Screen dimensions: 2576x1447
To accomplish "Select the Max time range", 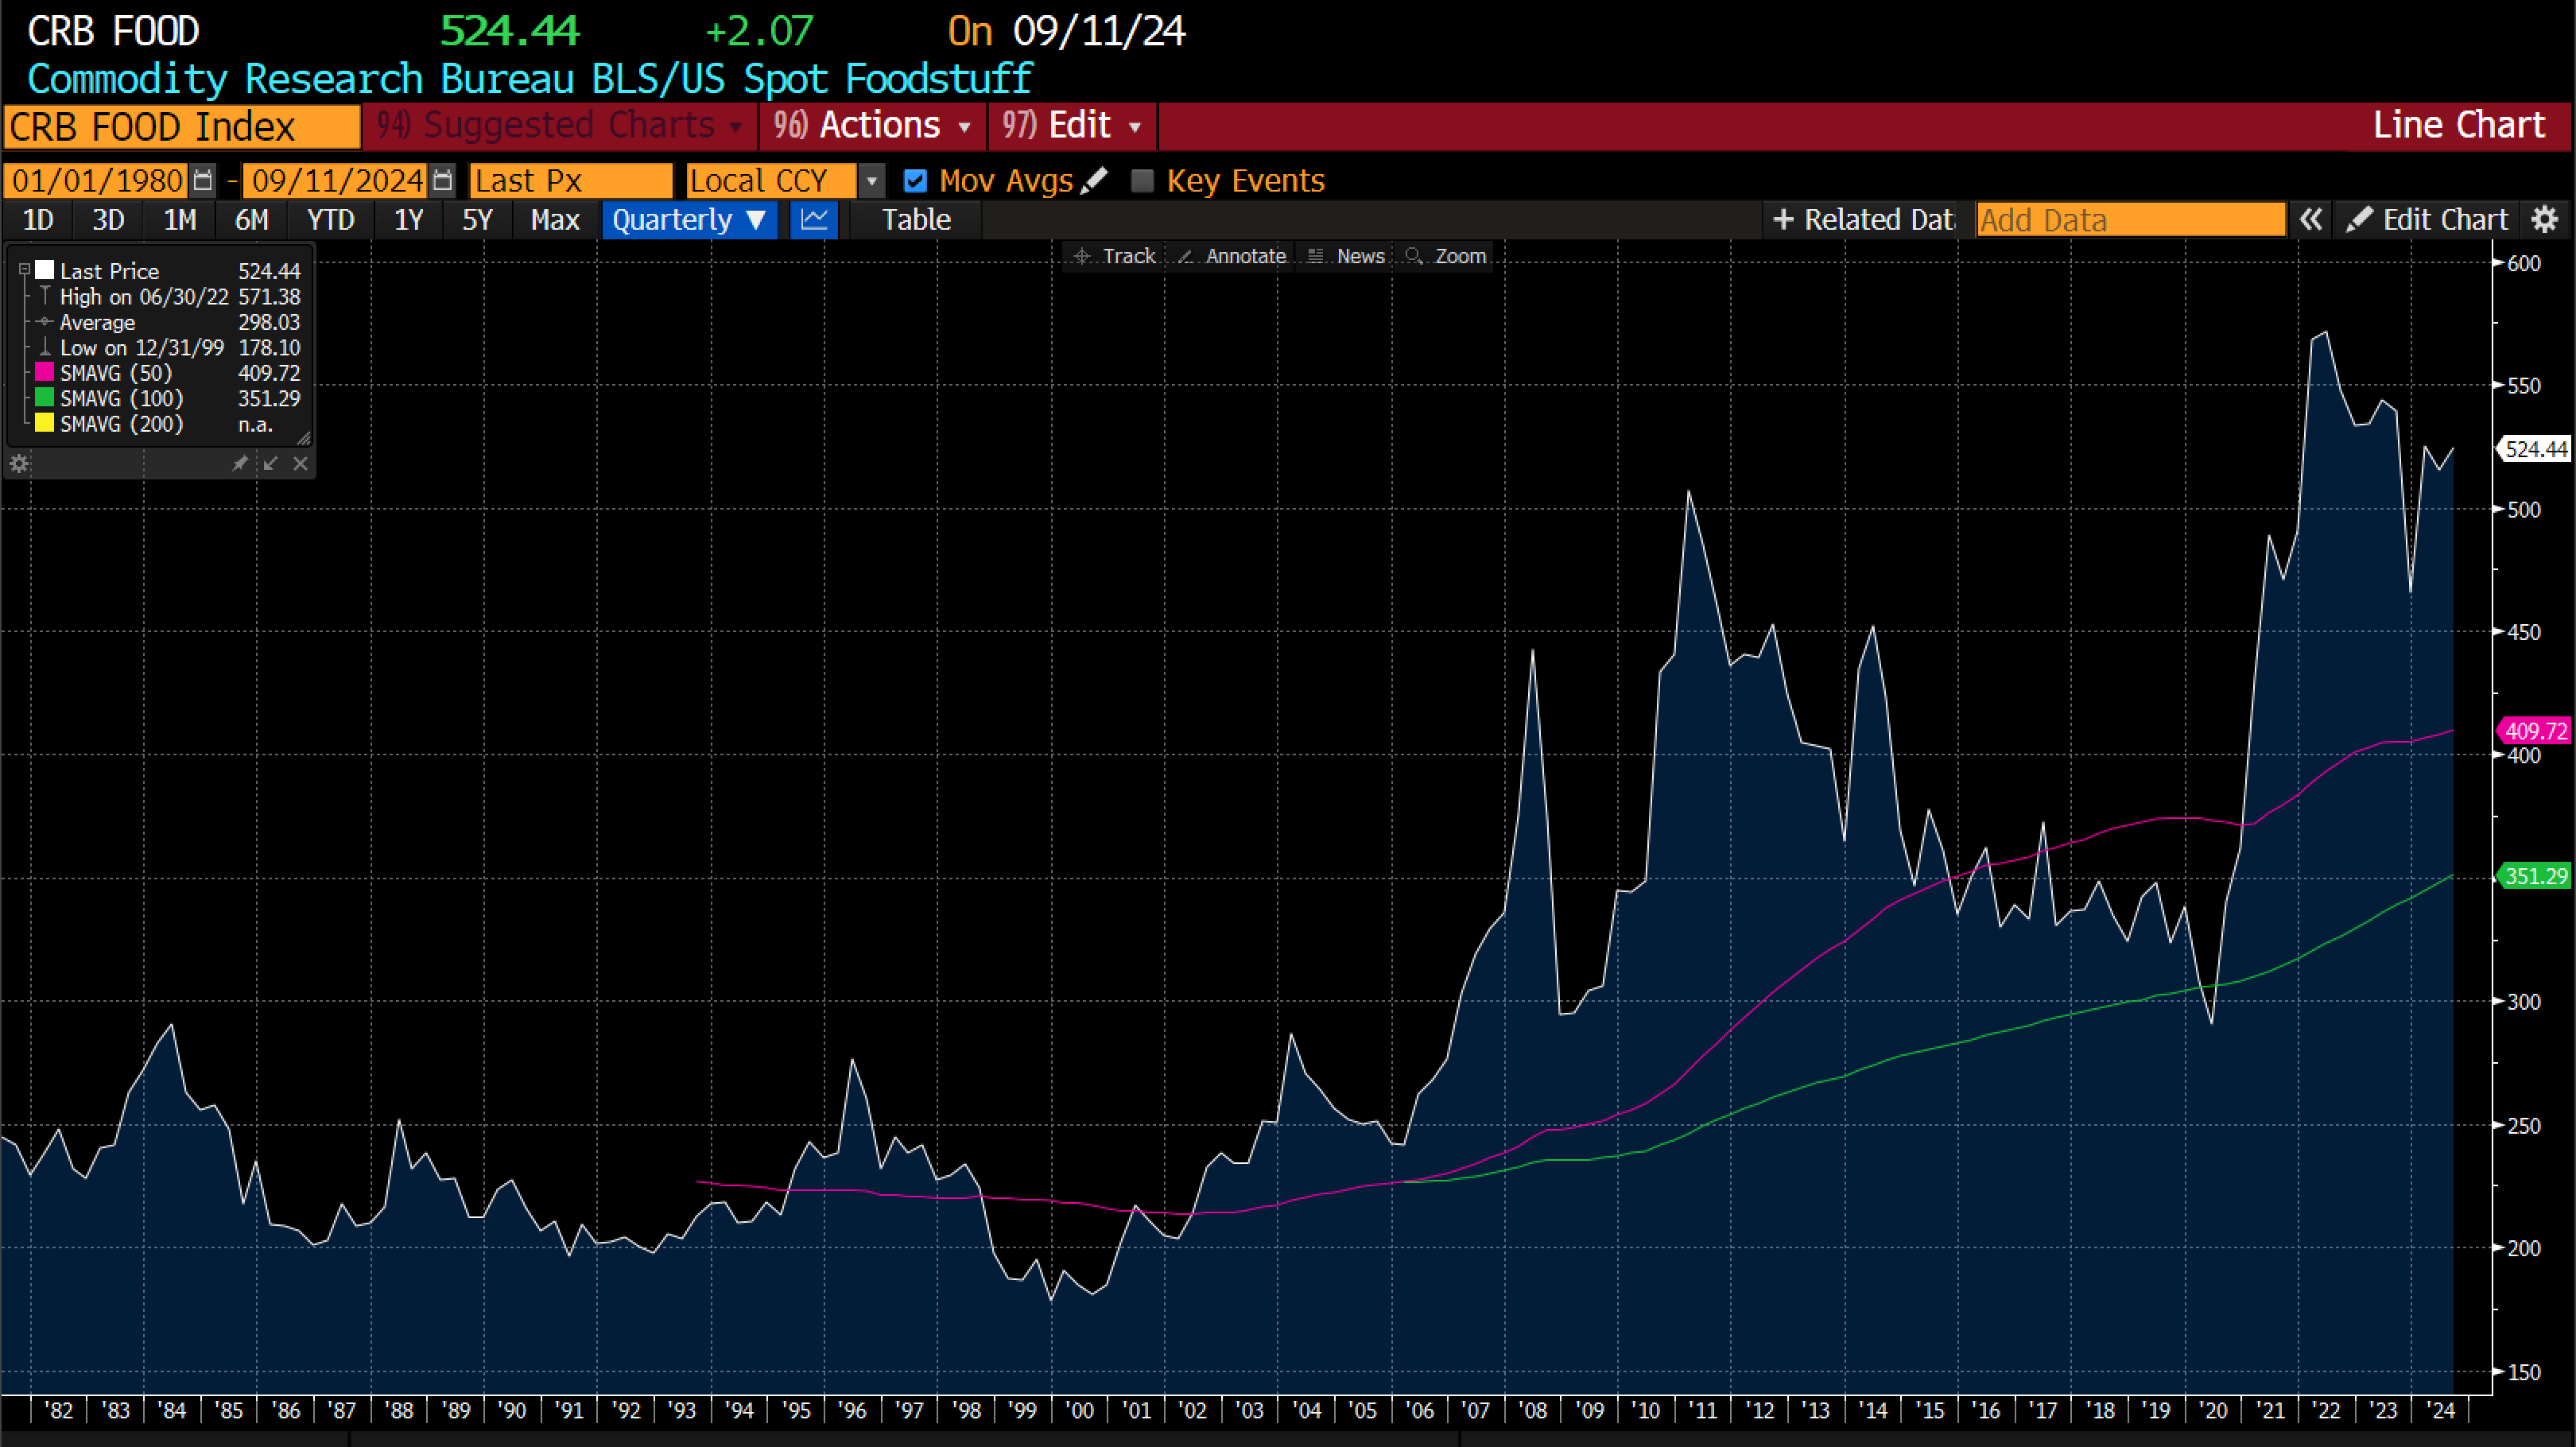I will click(x=555, y=219).
